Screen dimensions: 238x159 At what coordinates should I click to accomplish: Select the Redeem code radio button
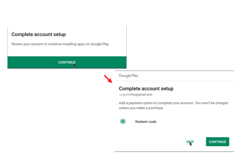(x=123, y=121)
